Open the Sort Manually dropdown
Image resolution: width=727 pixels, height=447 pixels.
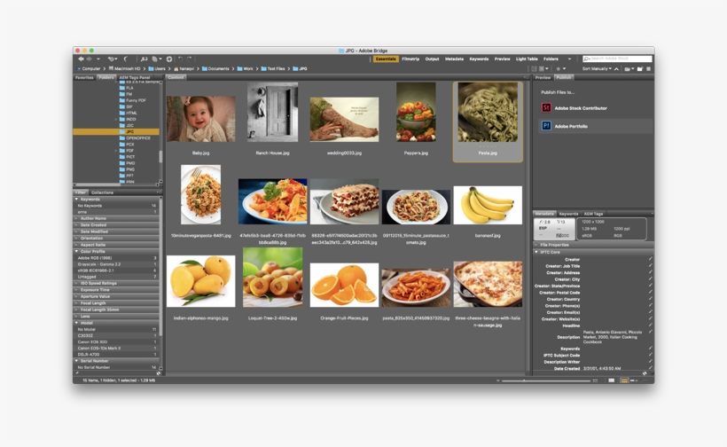pyautogui.click(x=597, y=68)
